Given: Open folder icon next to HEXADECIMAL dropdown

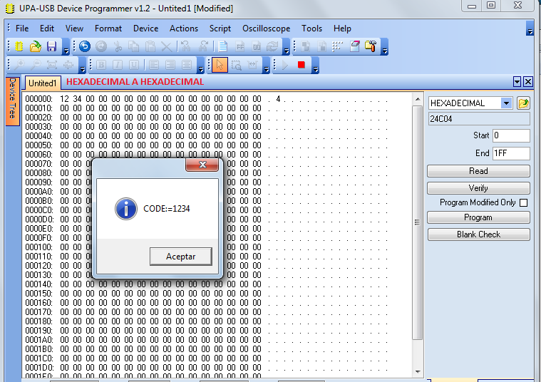Looking at the screenshot, I should 524,103.
